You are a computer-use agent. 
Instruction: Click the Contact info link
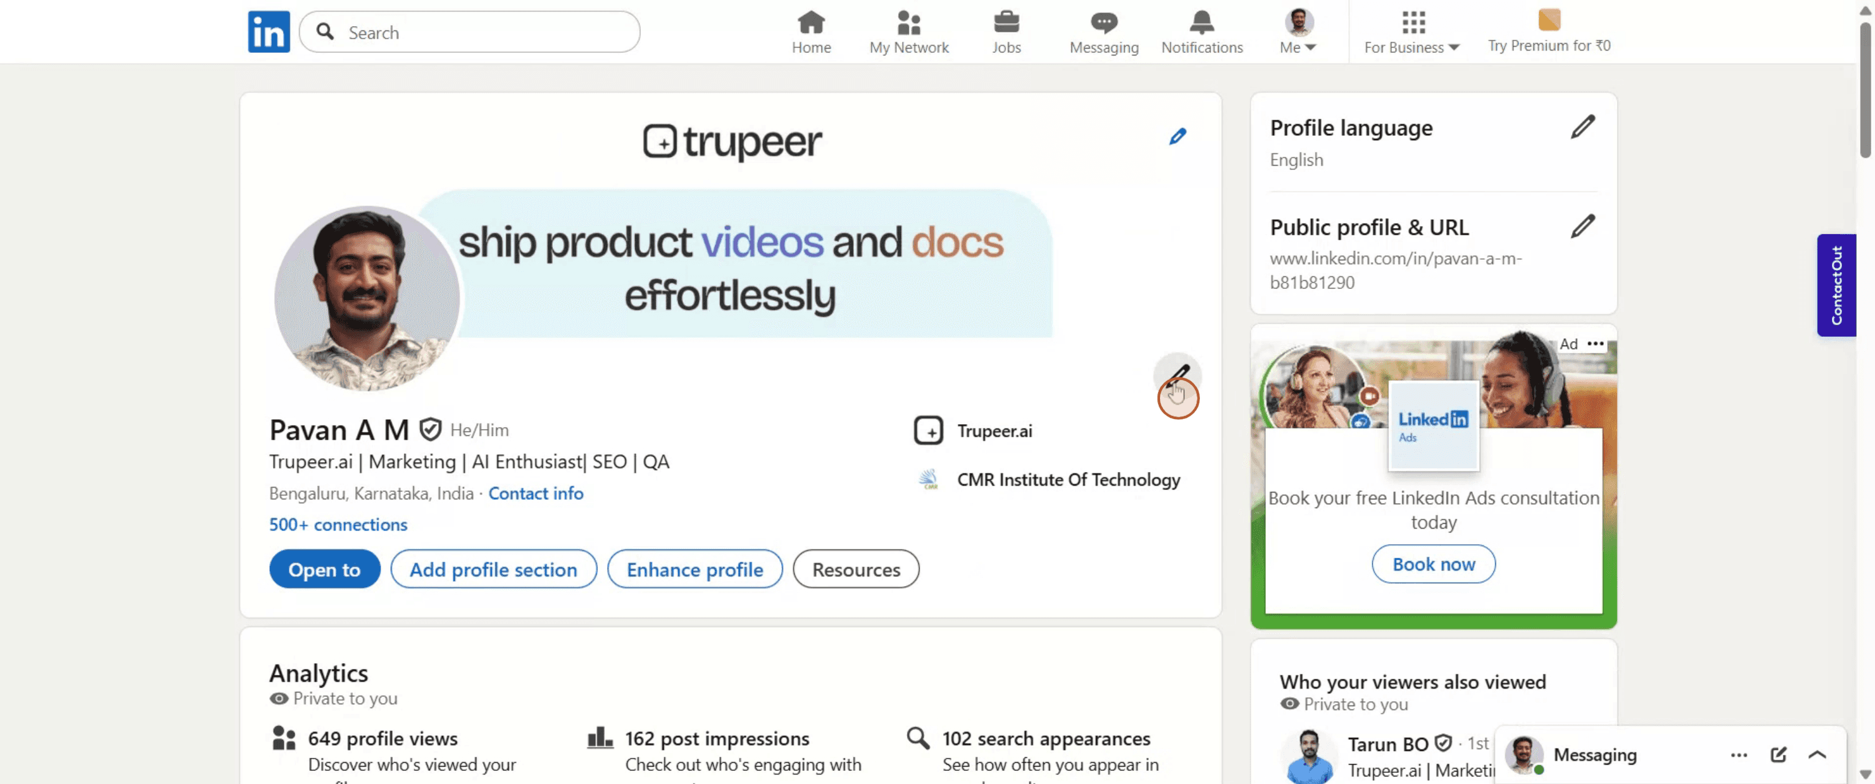coord(535,493)
